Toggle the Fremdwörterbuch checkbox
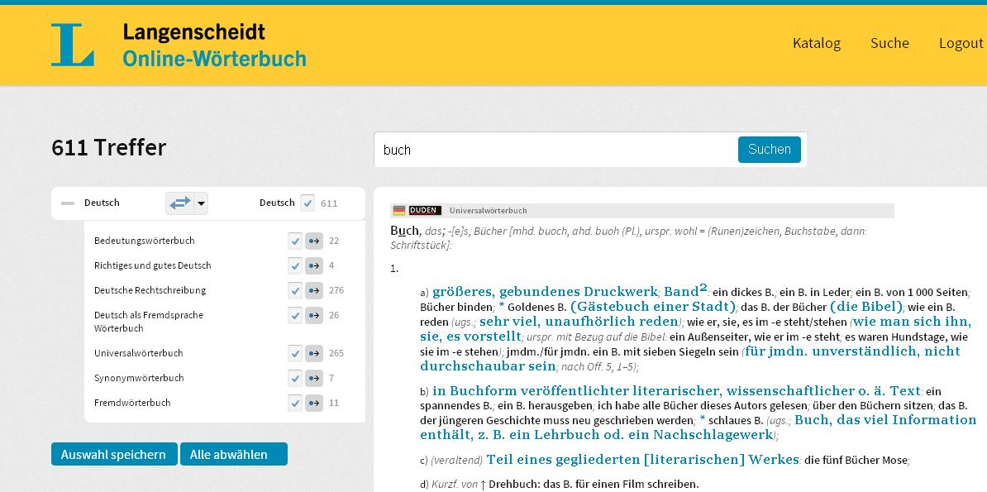The height and width of the screenshot is (492, 987). pos(295,403)
